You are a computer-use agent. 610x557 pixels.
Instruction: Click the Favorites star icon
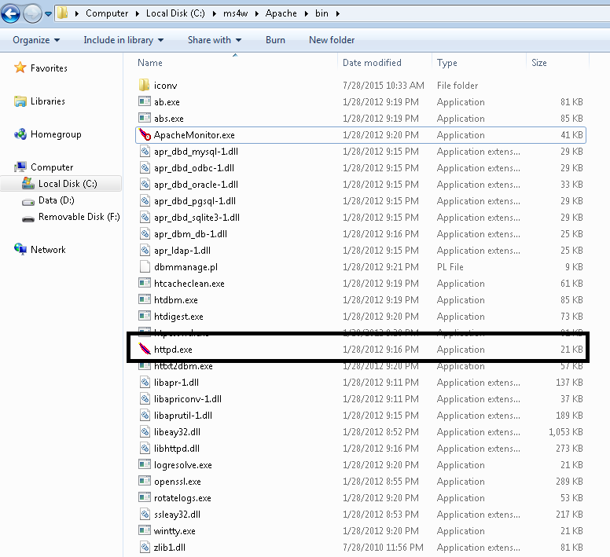click(x=20, y=68)
